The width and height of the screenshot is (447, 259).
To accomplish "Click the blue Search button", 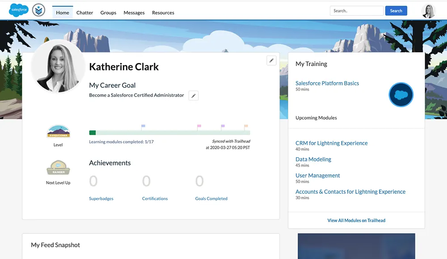I will 396,11.
